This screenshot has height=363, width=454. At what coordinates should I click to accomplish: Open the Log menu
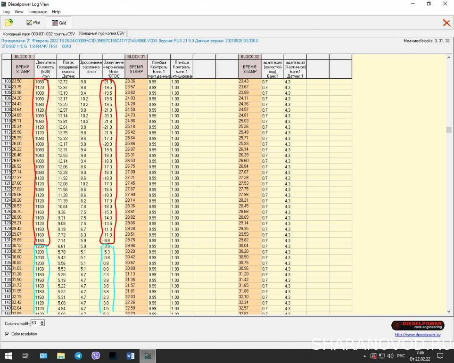(6, 11)
